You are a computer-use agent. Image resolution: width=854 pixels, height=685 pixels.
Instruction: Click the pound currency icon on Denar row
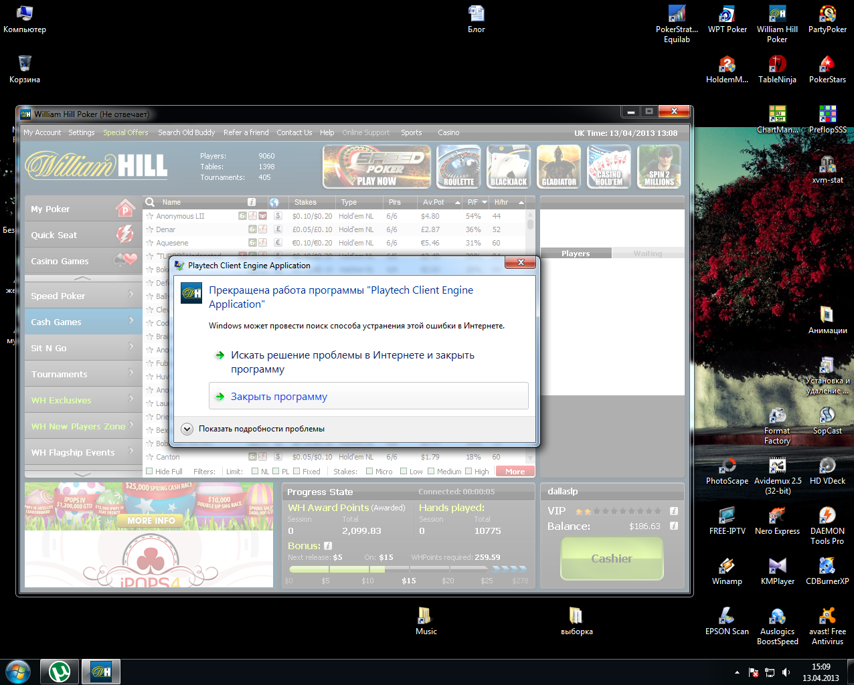click(x=278, y=229)
